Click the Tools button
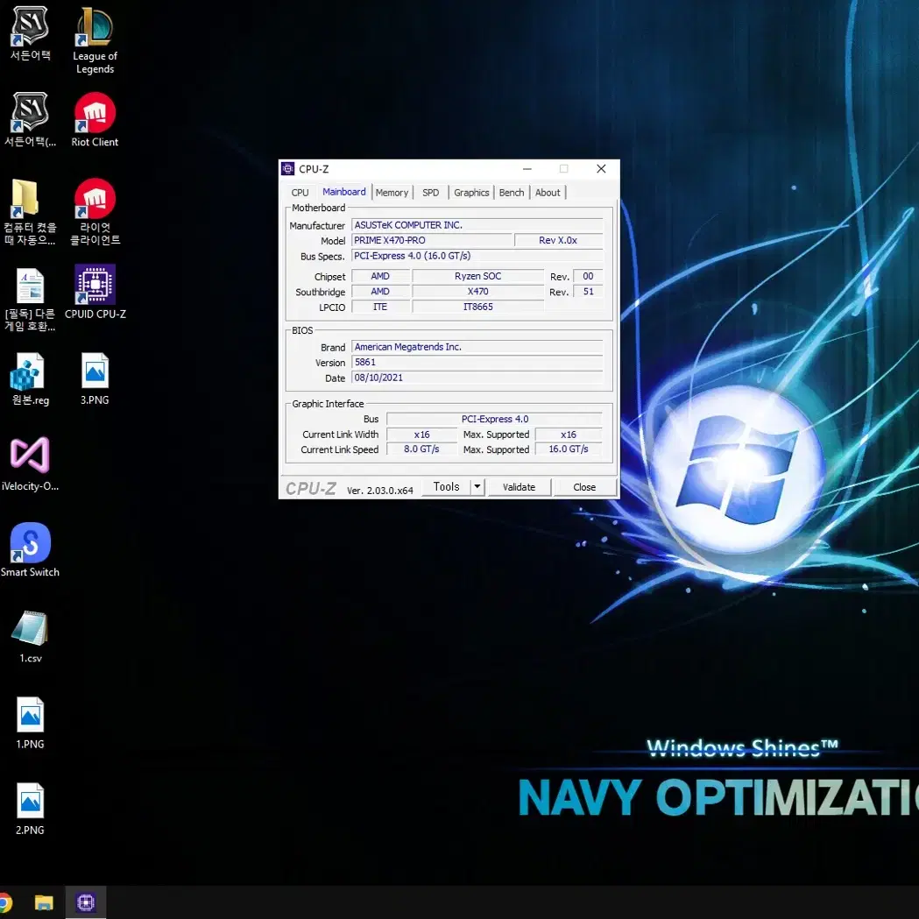 [447, 486]
